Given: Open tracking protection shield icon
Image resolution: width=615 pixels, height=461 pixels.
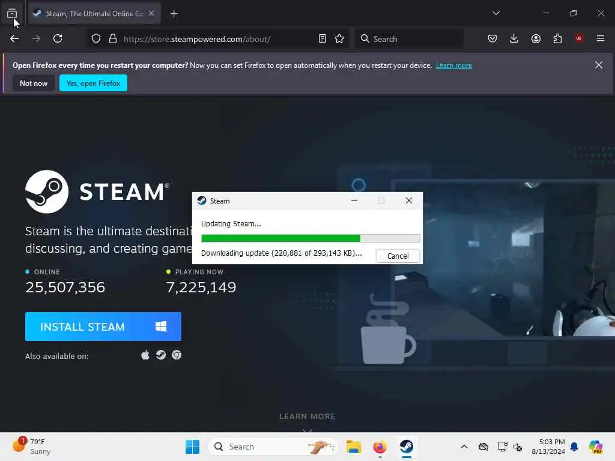Looking at the screenshot, I should tap(96, 39).
